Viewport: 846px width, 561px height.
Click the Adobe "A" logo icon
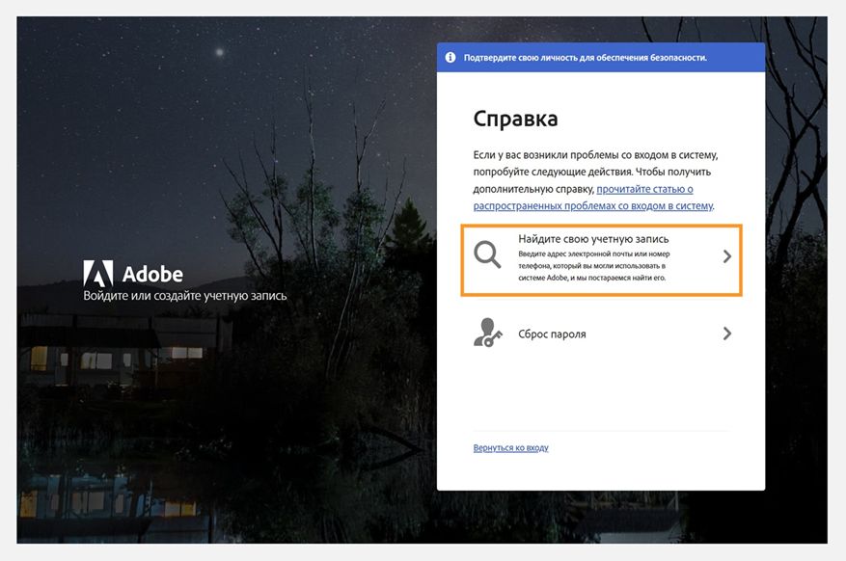point(99,273)
